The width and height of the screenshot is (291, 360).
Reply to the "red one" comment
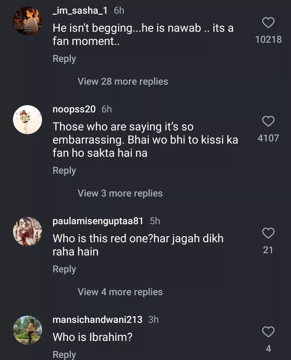tap(64, 269)
